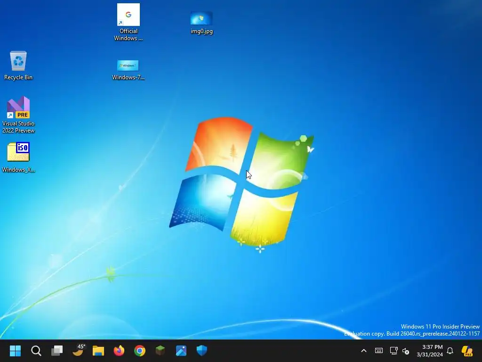
Task: Open the touch keyboard tray icon
Action: point(379,351)
